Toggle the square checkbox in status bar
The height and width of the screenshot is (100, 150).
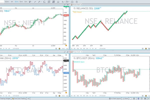[x=130, y=98]
